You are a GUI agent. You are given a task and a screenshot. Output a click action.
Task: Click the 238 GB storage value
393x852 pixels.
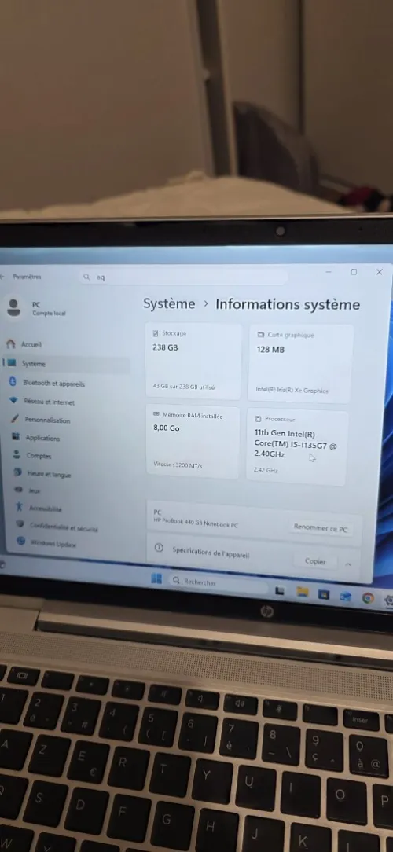pyautogui.click(x=165, y=347)
